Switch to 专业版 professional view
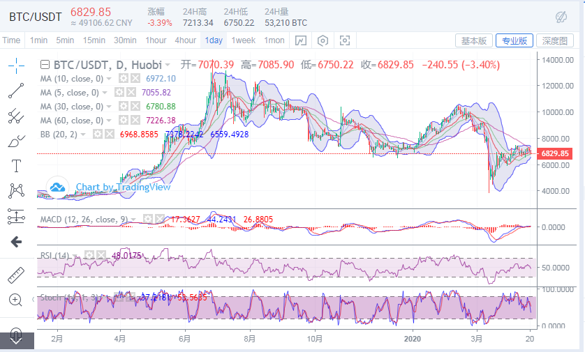This screenshot has height=352, width=585. click(514, 40)
